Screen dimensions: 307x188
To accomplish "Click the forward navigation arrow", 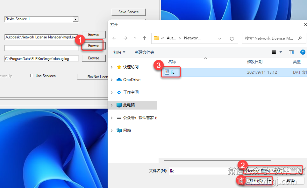I will pos(125,38).
